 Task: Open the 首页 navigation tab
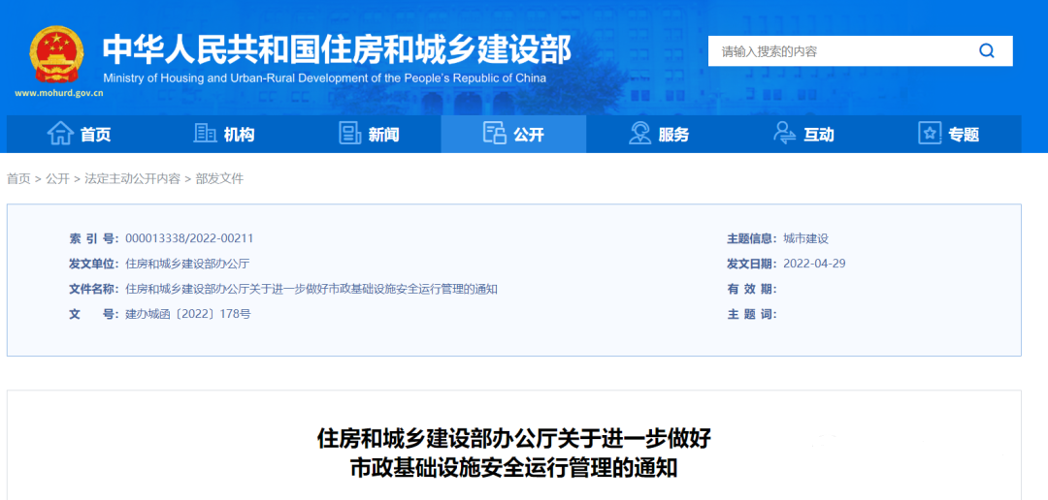(80, 134)
